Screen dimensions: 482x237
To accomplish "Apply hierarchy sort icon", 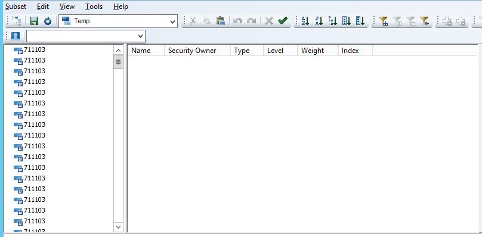I will [333, 21].
